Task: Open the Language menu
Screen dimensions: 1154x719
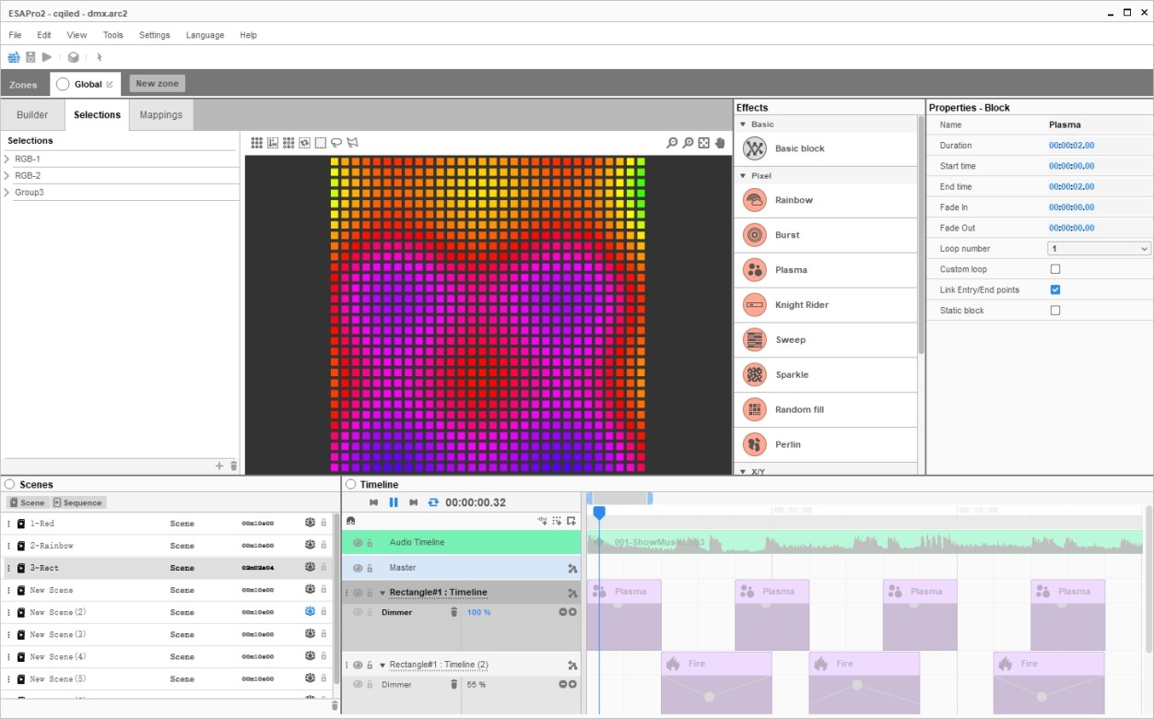Action: tap(205, 35)
